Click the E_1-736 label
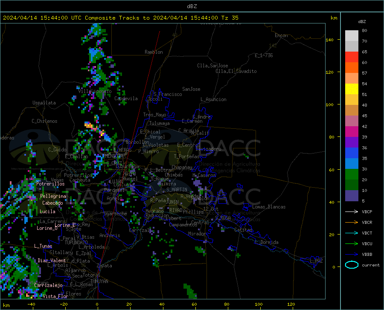This screenshot has height=310, width=384. pyautogui.click(x=264, y=55)
